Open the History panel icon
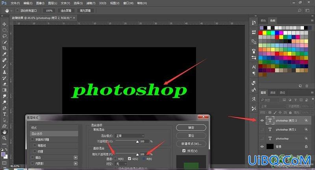The width and height of the screenshot is (315, 170). coord(254,23)
